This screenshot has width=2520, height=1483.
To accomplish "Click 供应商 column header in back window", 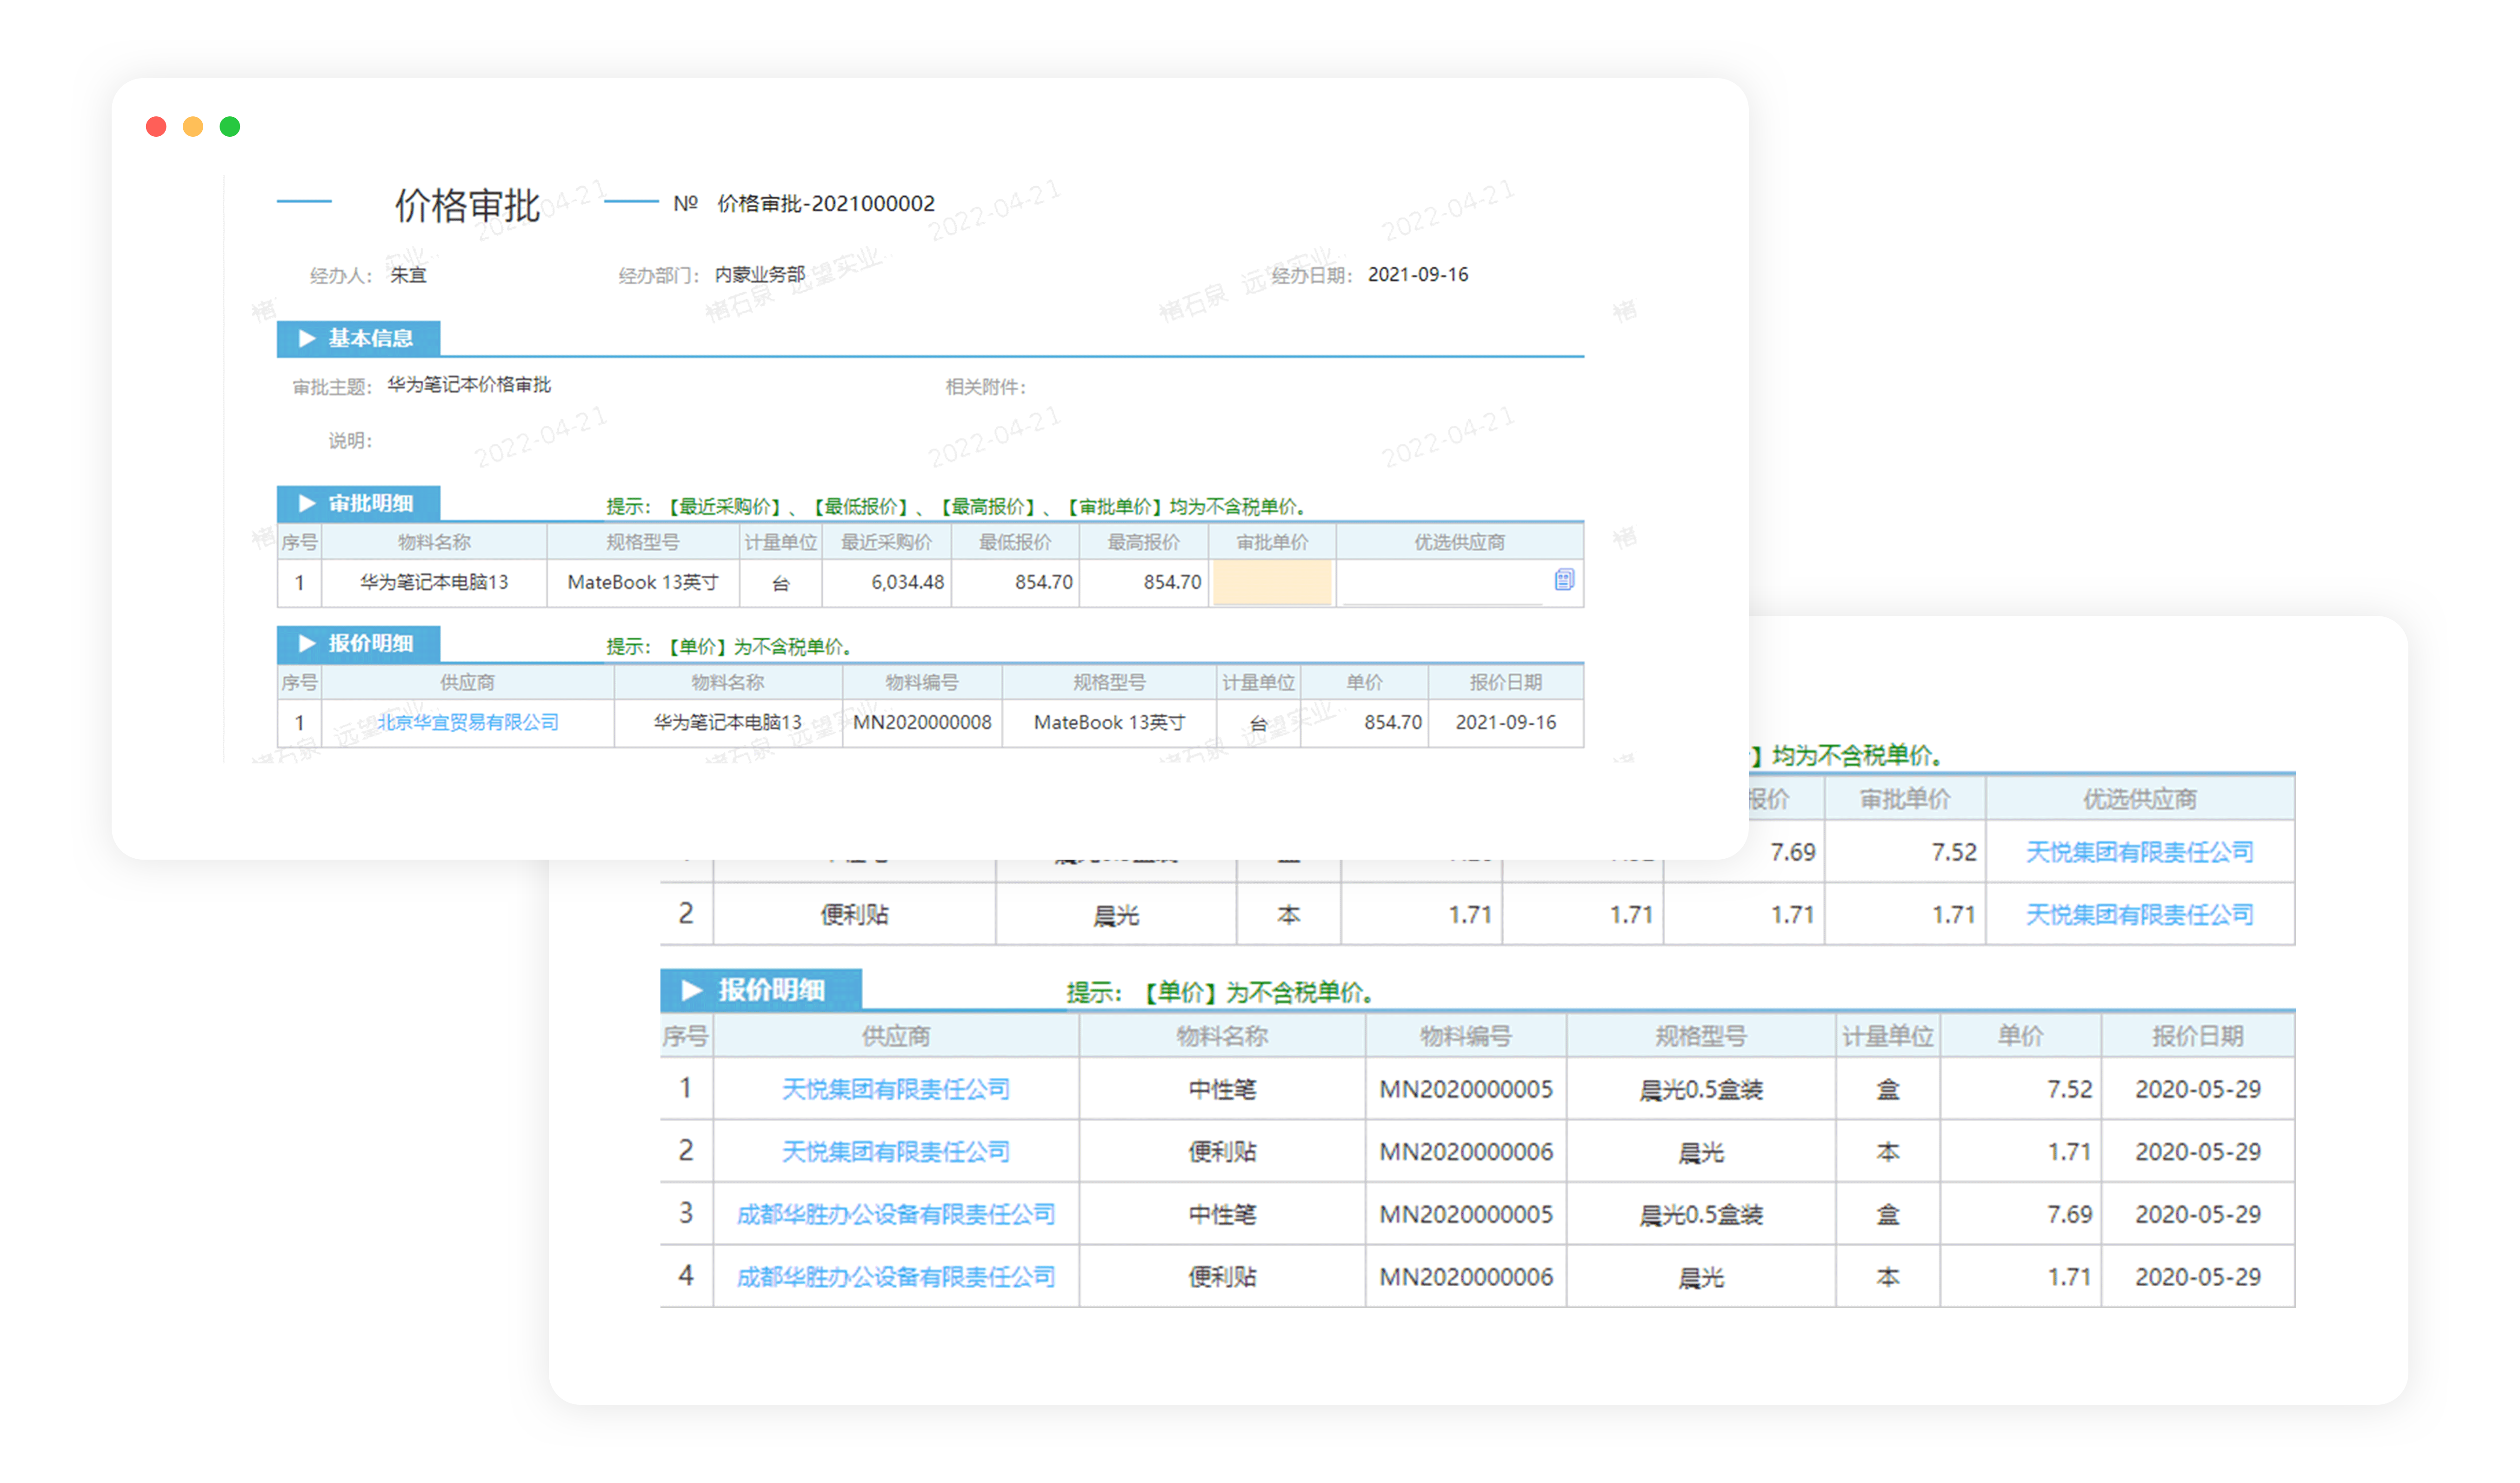I will [x=896, y=1036].
